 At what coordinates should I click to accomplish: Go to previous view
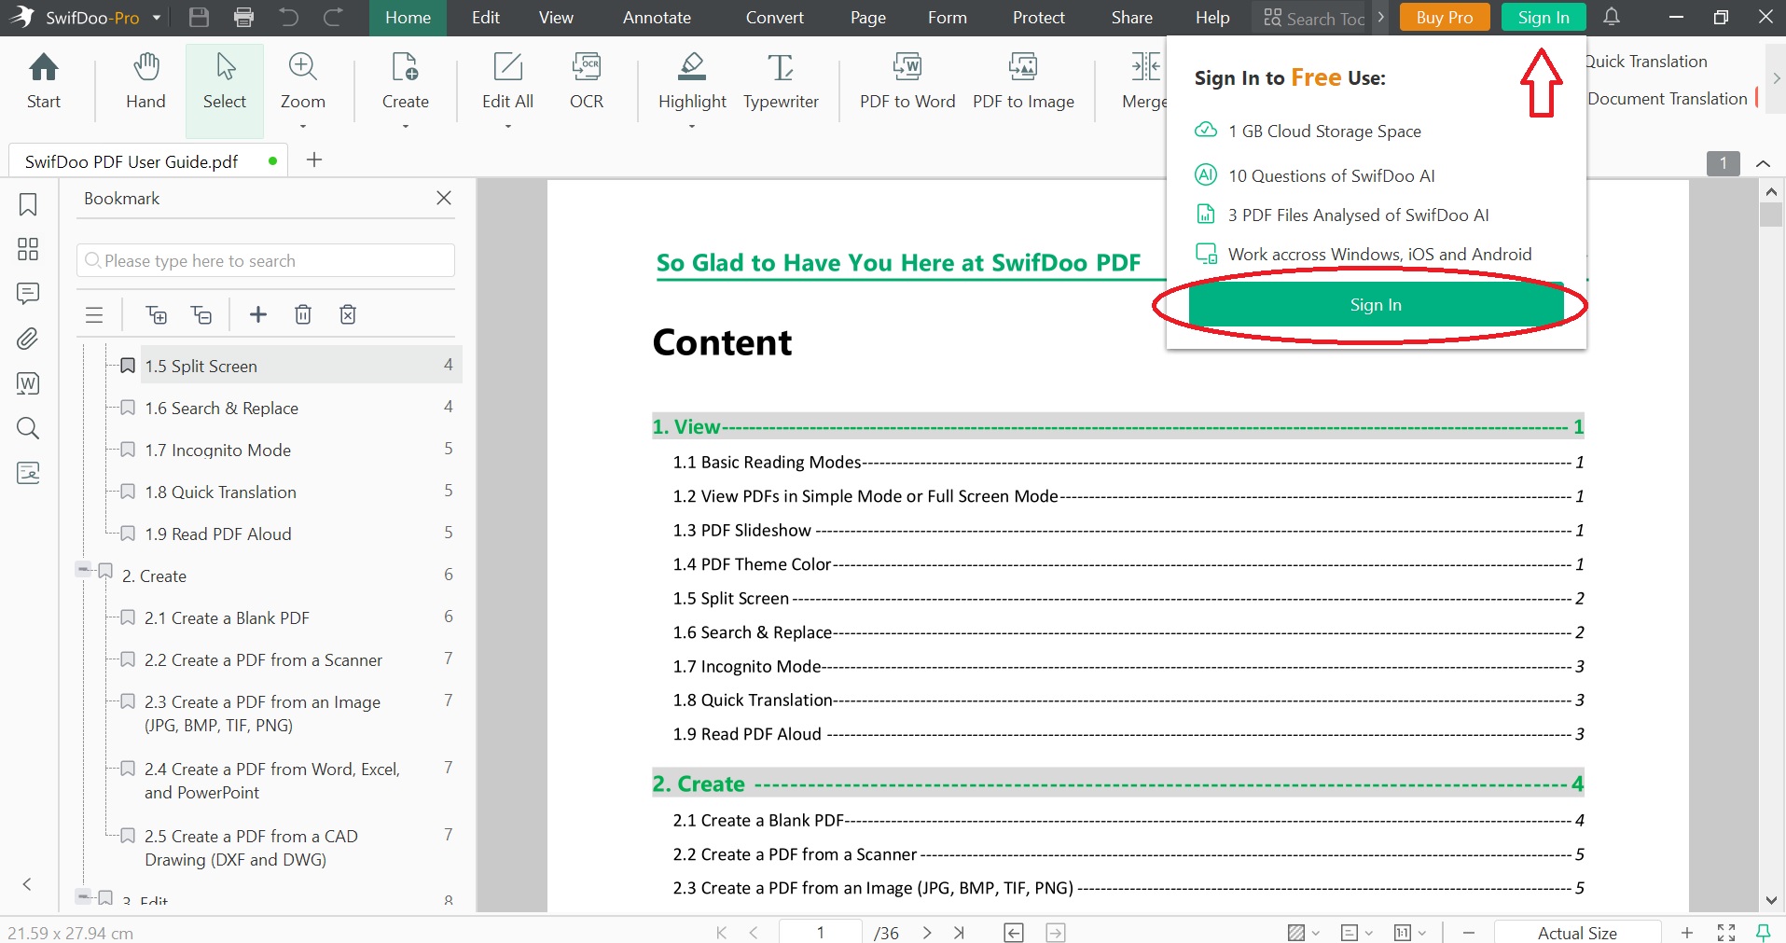pos(1014,932)
